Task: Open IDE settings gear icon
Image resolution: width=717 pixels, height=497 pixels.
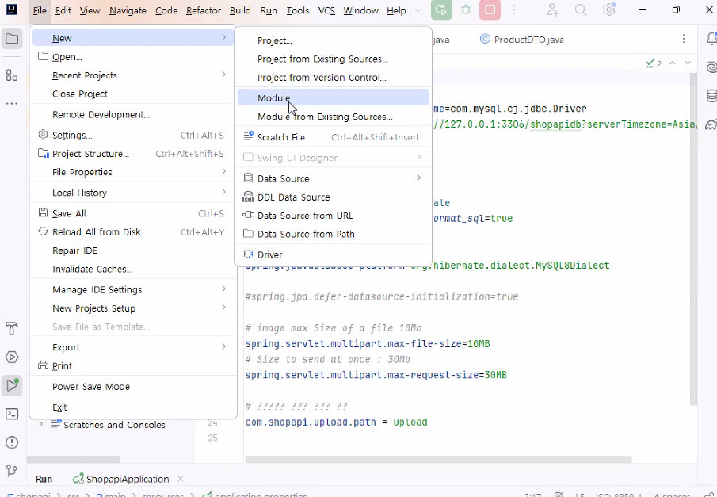Action: [x=608, y=10]
